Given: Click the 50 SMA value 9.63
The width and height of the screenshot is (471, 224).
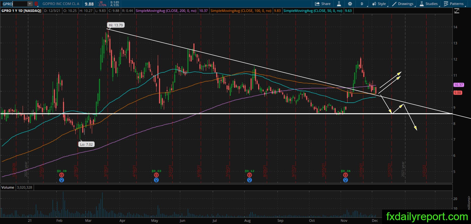Looking at the screenshot, I should (348, 11).
